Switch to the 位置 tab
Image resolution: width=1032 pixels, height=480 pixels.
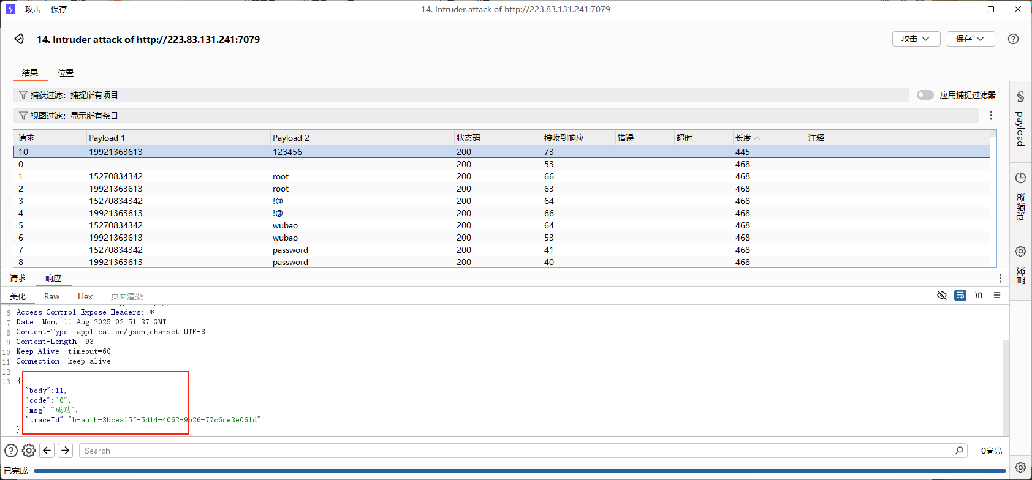pyautogui.click(x=66, y=73)
